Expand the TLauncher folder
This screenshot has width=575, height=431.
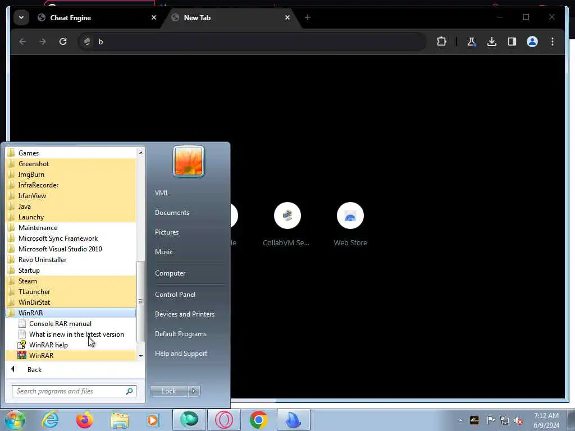click(x=70, y=291)
